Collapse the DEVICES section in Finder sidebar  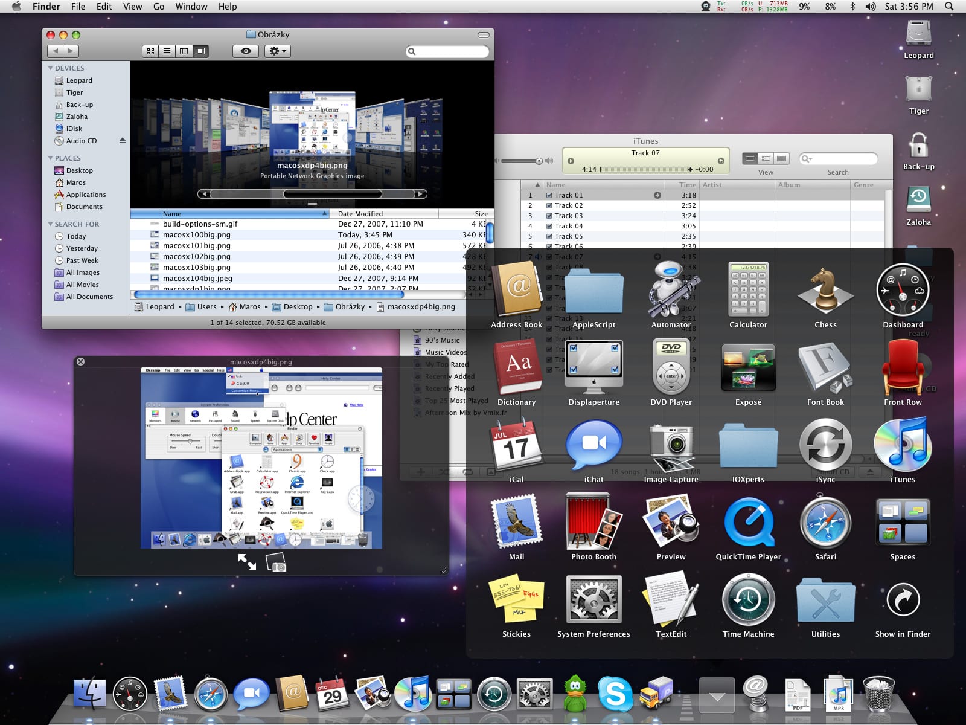51,68
